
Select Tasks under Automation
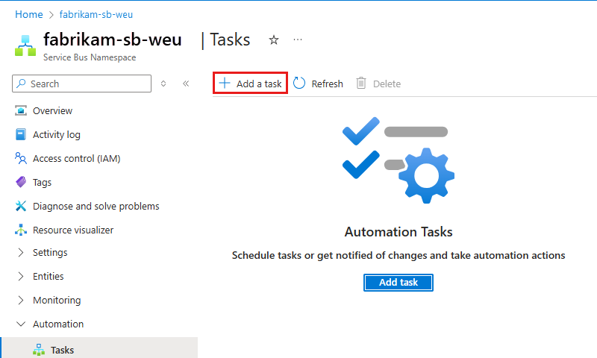62,350
